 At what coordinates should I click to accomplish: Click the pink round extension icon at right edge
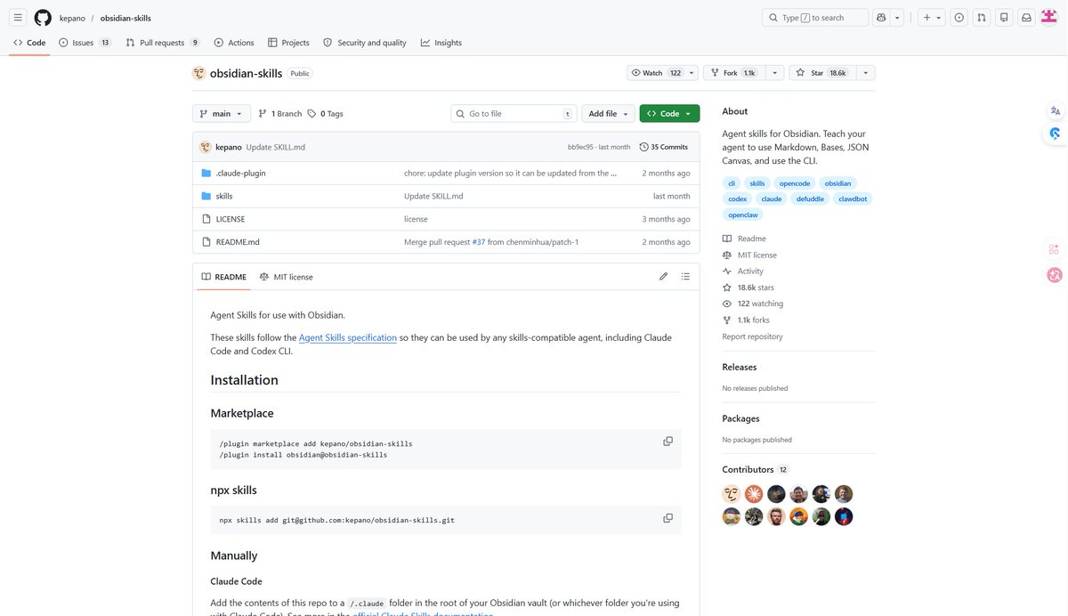pyautogui.click(x=1055, y=275)
